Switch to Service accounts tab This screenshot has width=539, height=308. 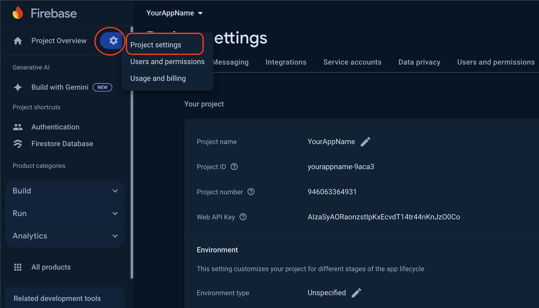pos(352,62)
